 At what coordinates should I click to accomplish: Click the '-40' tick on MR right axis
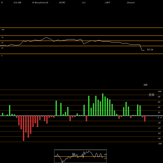[159, 128]
